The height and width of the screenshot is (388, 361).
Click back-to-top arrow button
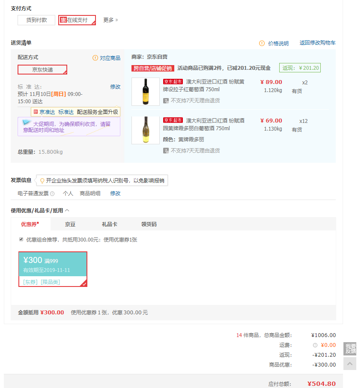tap(350, 364)
